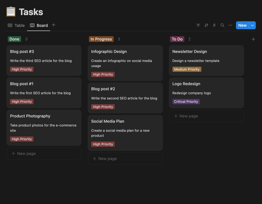Expand the New button dropdown arrow
262x204 pixels.
click(x=252, y=25)
